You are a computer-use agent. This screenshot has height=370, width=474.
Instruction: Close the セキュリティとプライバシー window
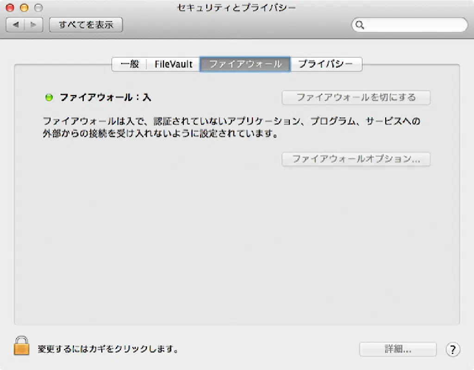[x=10, y=8]
